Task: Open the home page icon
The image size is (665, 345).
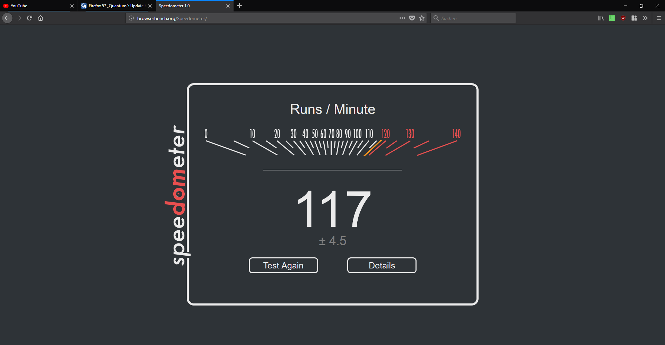Action: (41, 18)
